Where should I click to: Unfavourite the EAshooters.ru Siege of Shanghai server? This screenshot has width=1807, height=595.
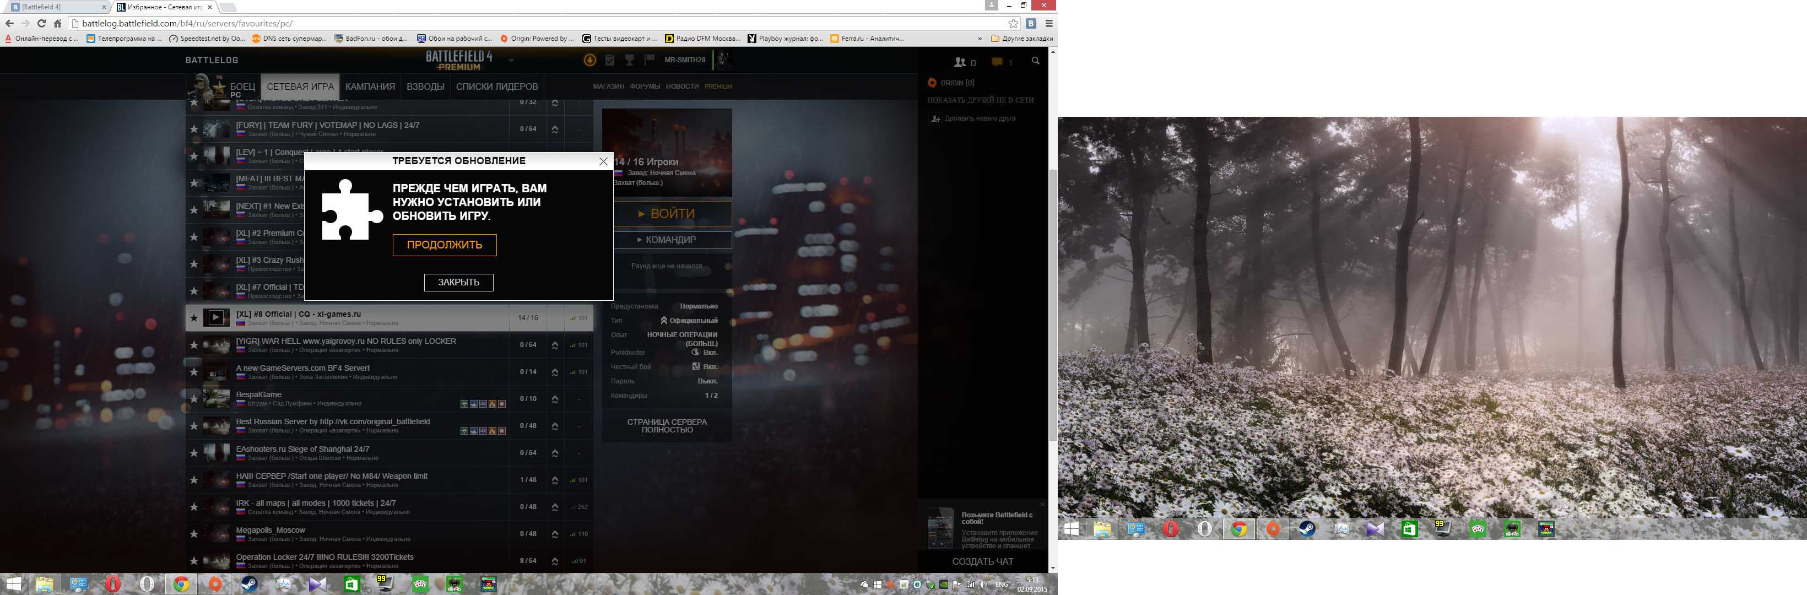pyautogui.click(x=194, y=452)
